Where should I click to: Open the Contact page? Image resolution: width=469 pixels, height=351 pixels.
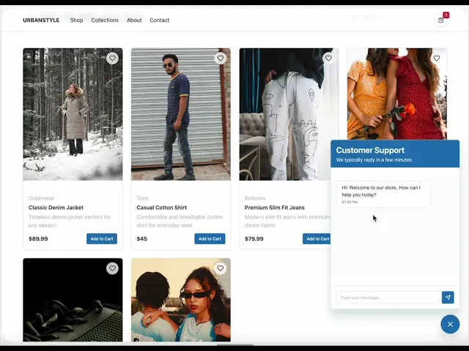160,20
